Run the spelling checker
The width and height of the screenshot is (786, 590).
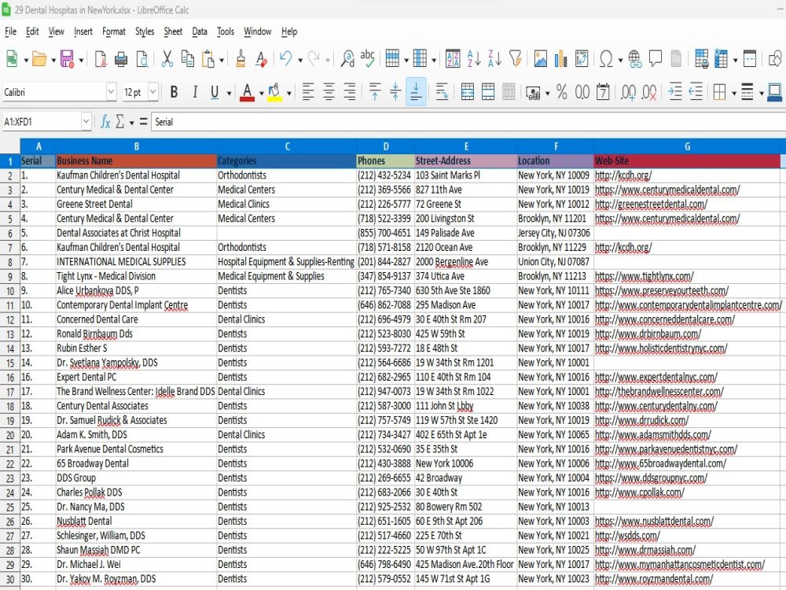[x=366, y=58]
